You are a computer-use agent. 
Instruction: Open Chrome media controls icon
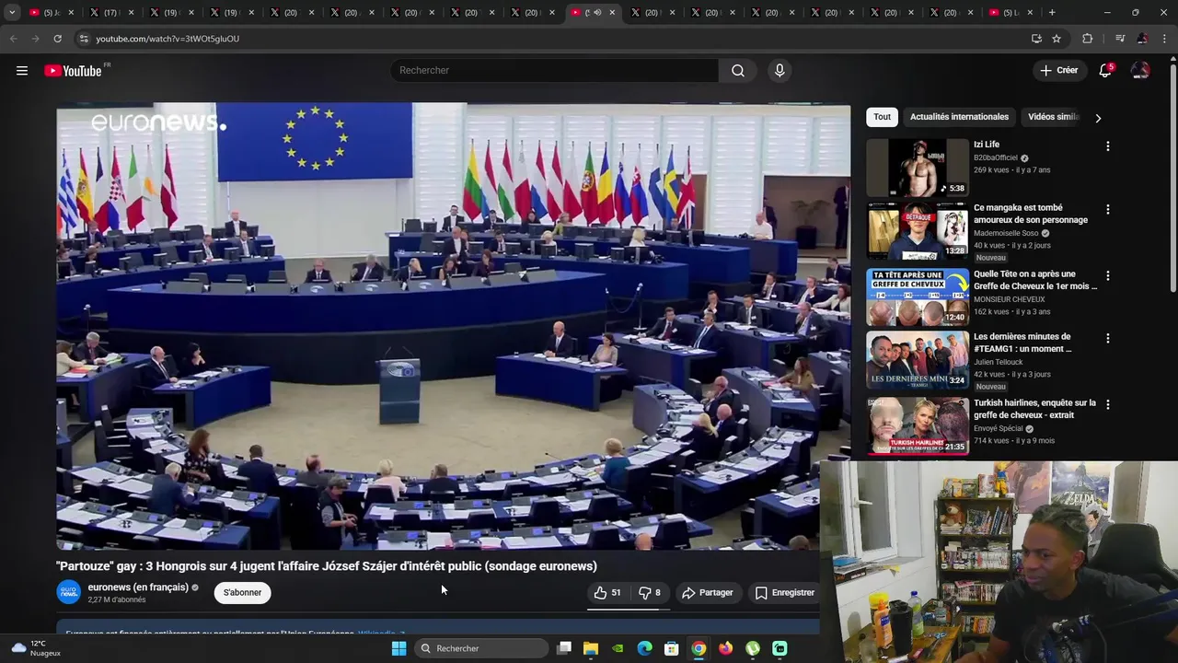tap(1120, 39)
